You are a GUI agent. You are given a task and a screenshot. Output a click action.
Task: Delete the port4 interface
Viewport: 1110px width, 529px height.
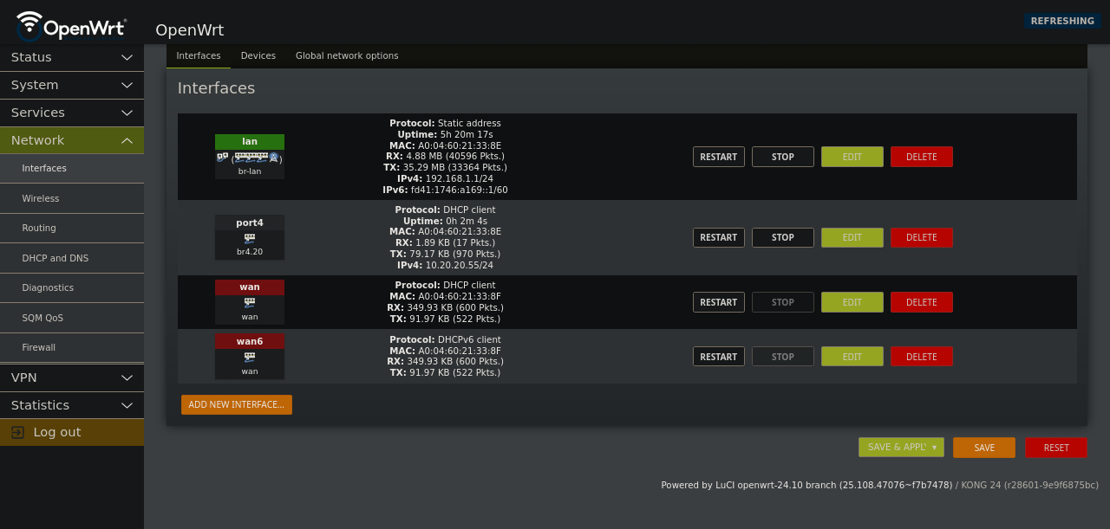click(x=922, y=237)
